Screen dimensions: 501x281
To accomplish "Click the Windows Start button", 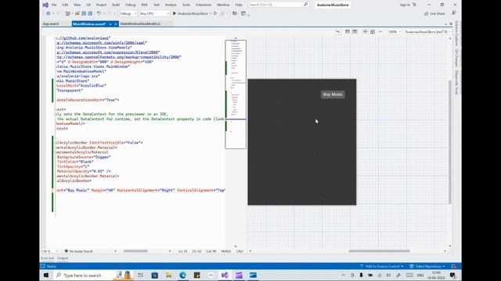I will point(46,275).
